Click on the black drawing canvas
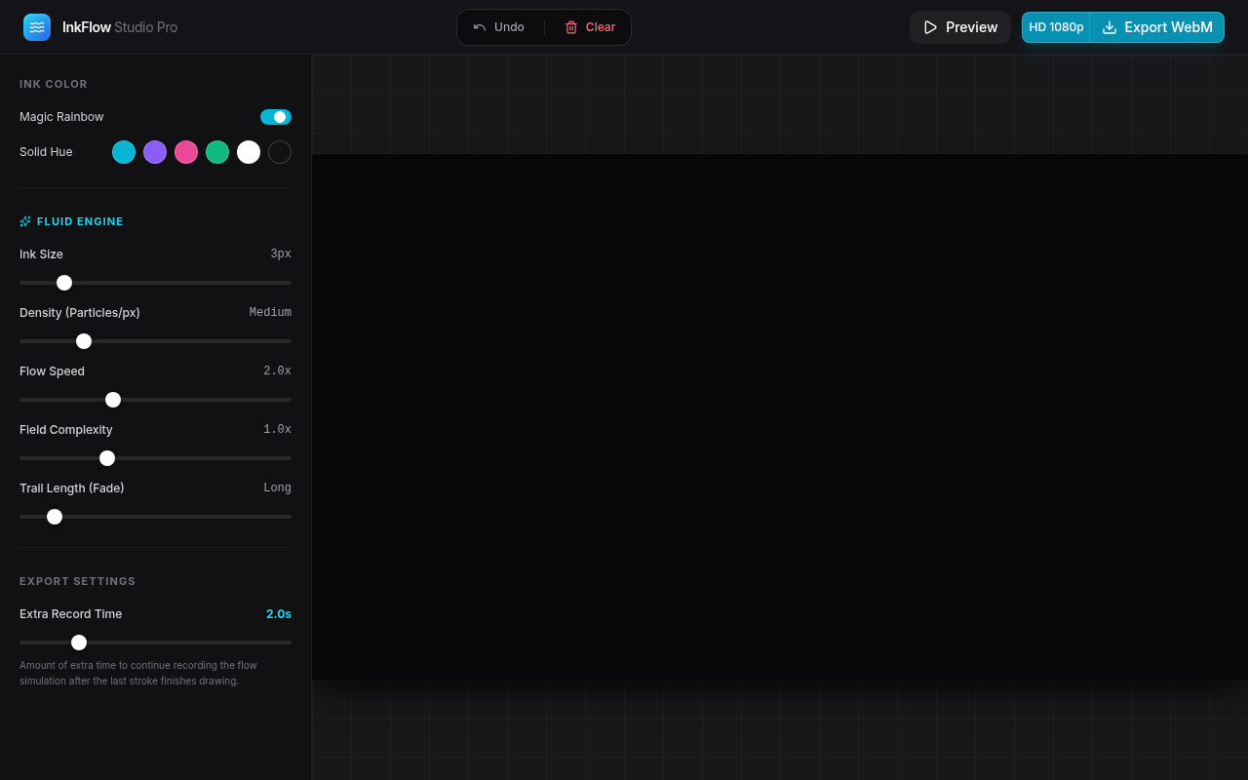Viewport: 1248px width, 780px height. click(x=779, y=416)
